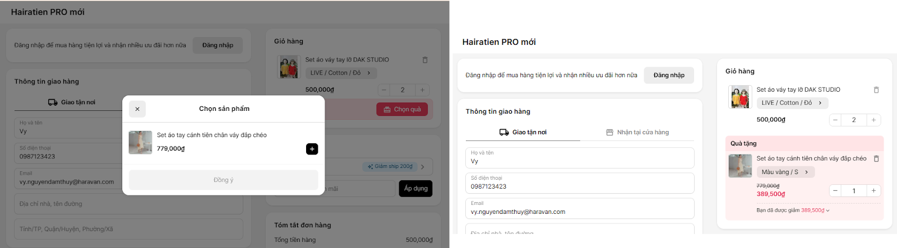Click Email field on dimmed page behind dialog
The height and width of the screenshot is (248, 897).
click(x=128, y=178)
